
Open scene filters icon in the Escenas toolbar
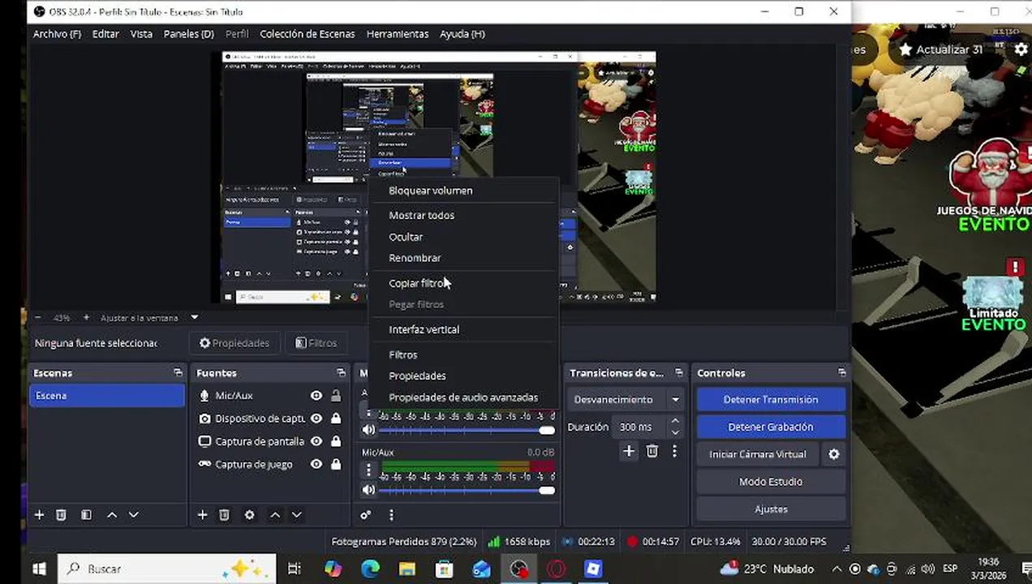(86, 515)
